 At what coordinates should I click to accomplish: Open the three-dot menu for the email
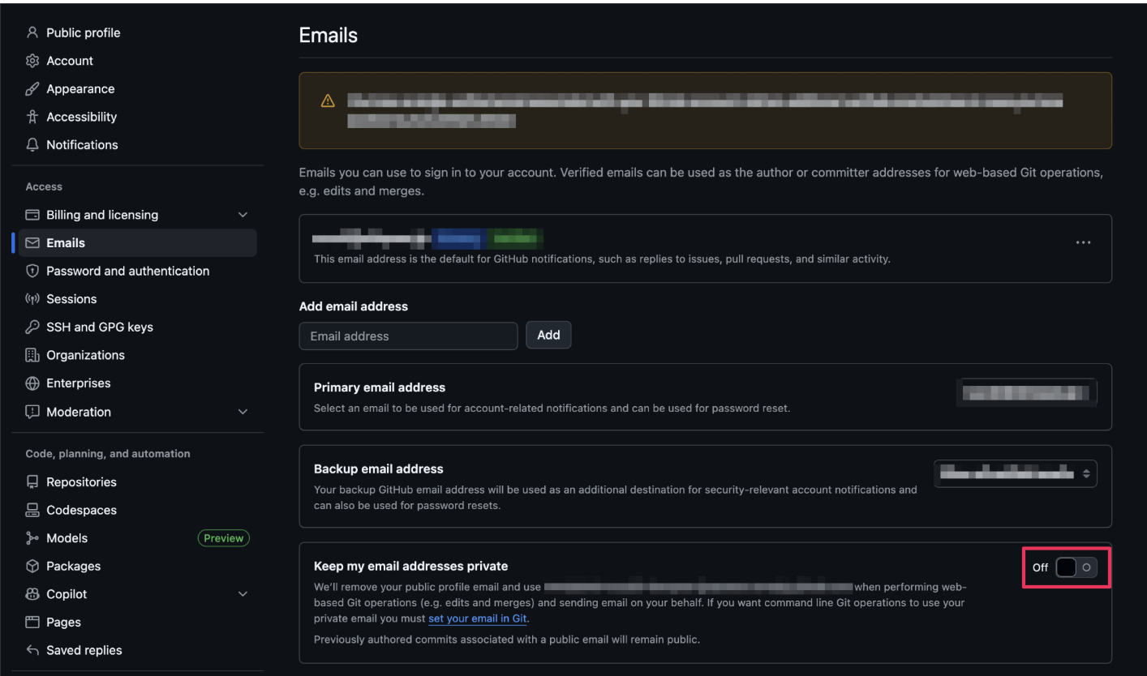pos(1083,242)
